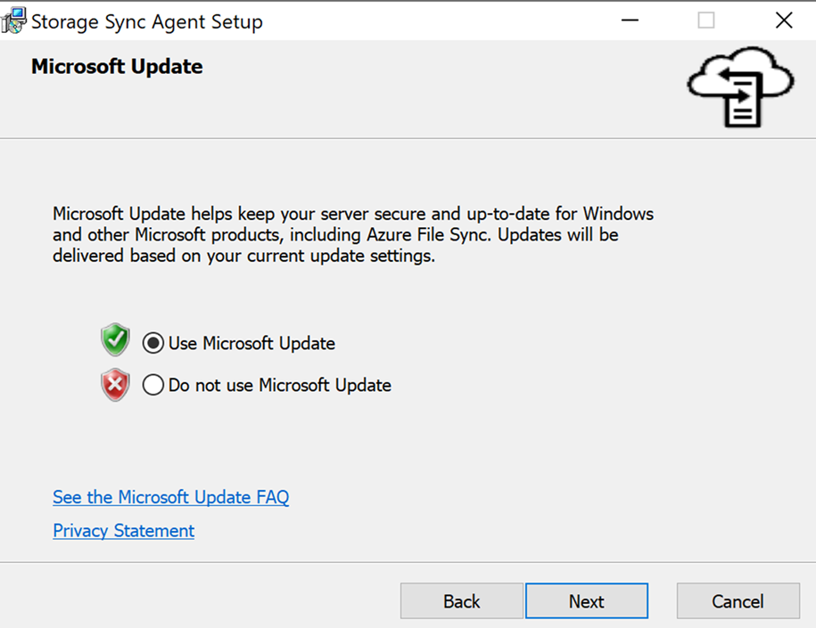Click Next to continue setup
The image size is (816, 628).
(586, 600)
